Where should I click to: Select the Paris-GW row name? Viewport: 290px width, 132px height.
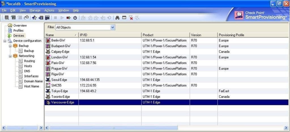click(x=58, y=63)
